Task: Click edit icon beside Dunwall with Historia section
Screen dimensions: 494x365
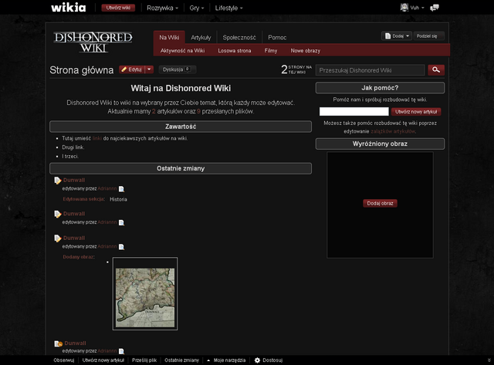Action: [x=58, y=181]
